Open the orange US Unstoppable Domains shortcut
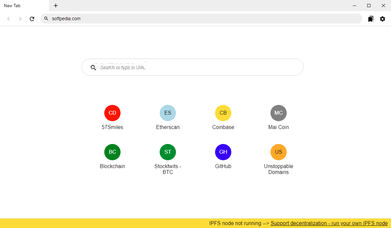The width and height of the screenshot is (391, 228). 279,152
